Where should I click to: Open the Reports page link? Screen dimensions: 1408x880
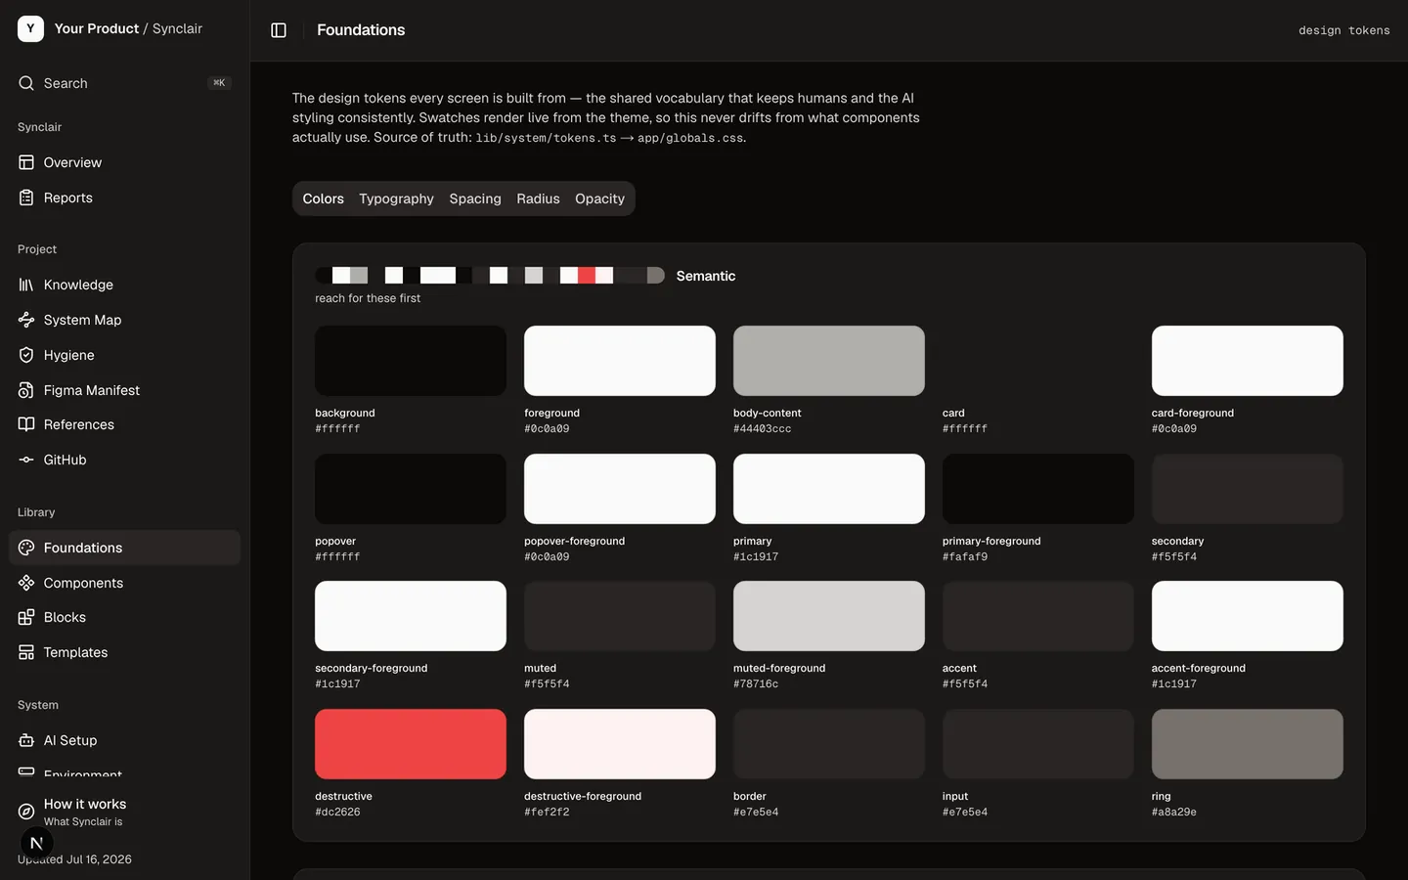124,198
